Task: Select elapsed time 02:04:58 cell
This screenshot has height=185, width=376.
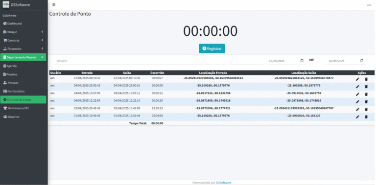Action: (157, 116)
